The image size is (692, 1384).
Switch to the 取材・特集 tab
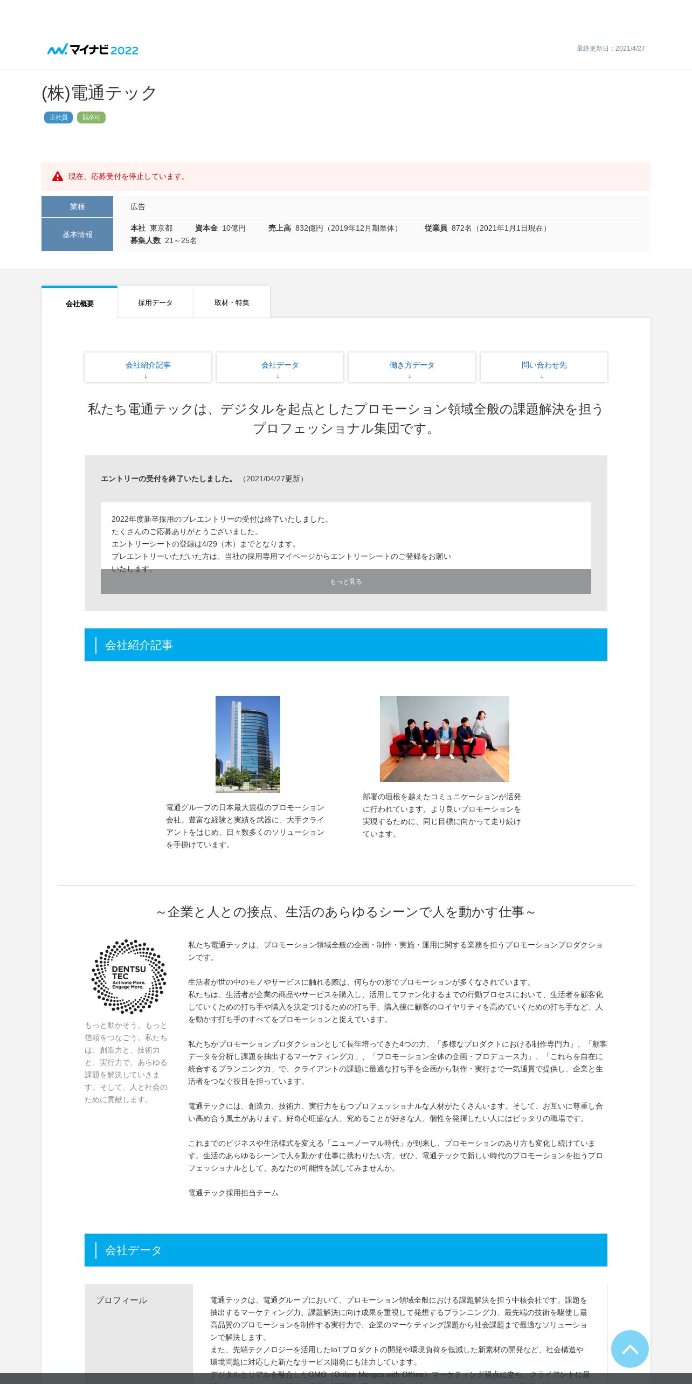(232, 302)
